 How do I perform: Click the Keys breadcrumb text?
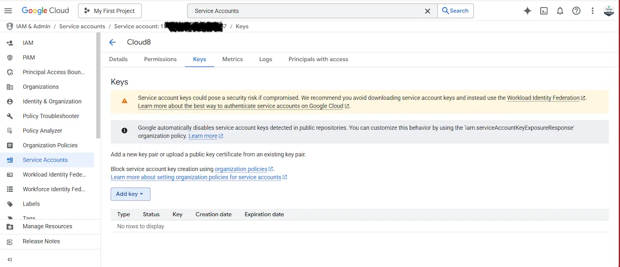(x=242, y=26)
